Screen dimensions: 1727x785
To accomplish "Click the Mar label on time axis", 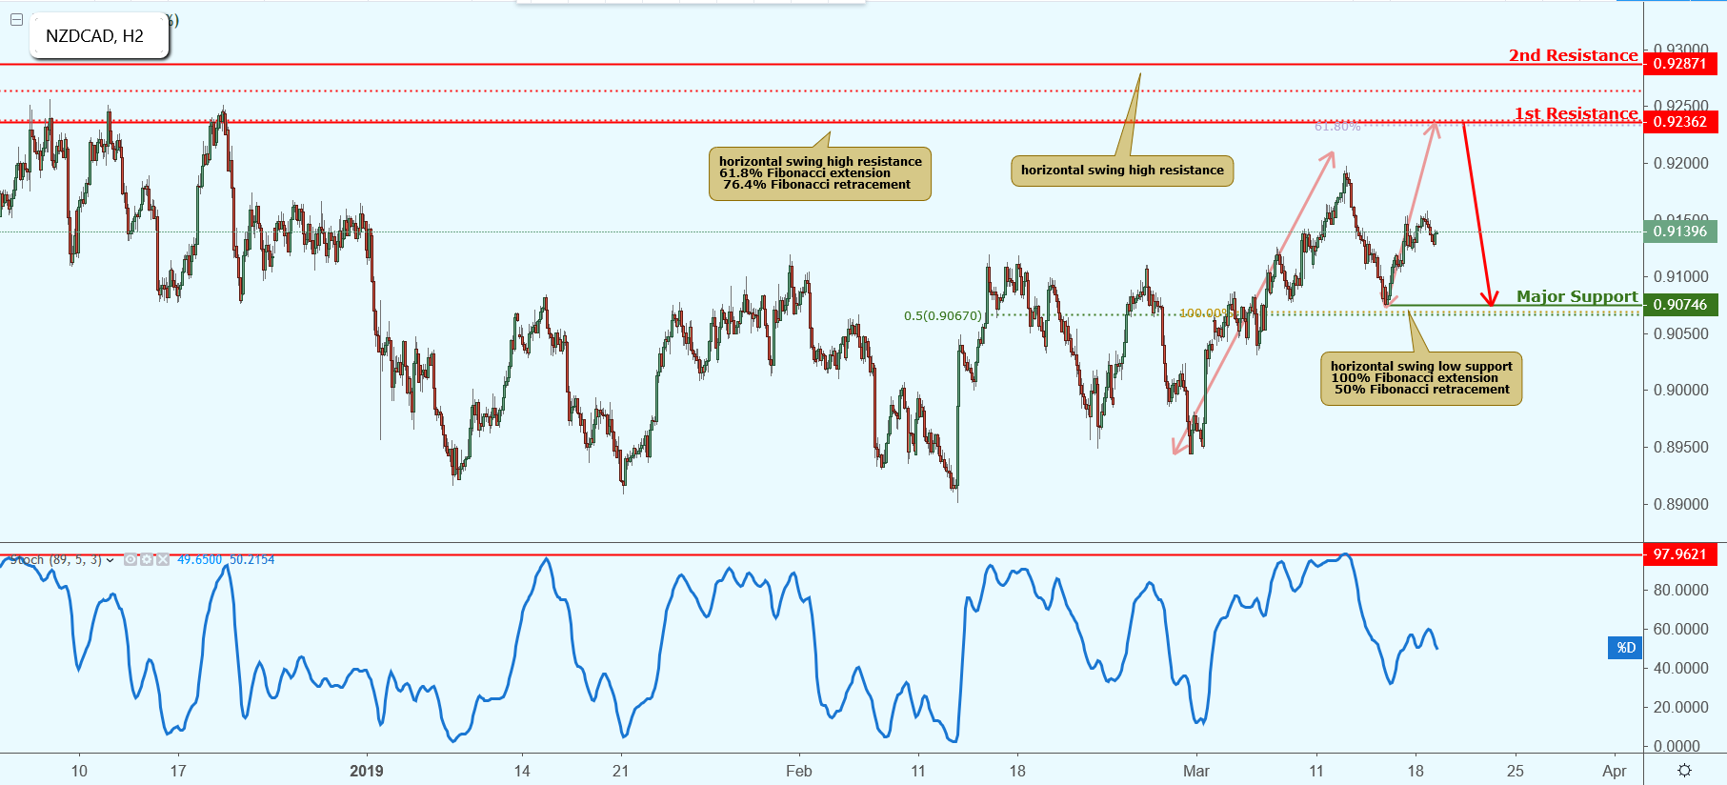I will (1196, 772).
